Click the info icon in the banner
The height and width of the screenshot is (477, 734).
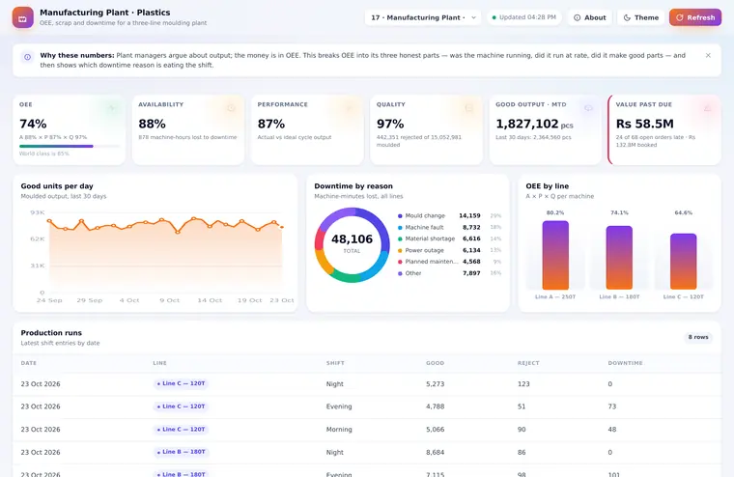point(28,57)
